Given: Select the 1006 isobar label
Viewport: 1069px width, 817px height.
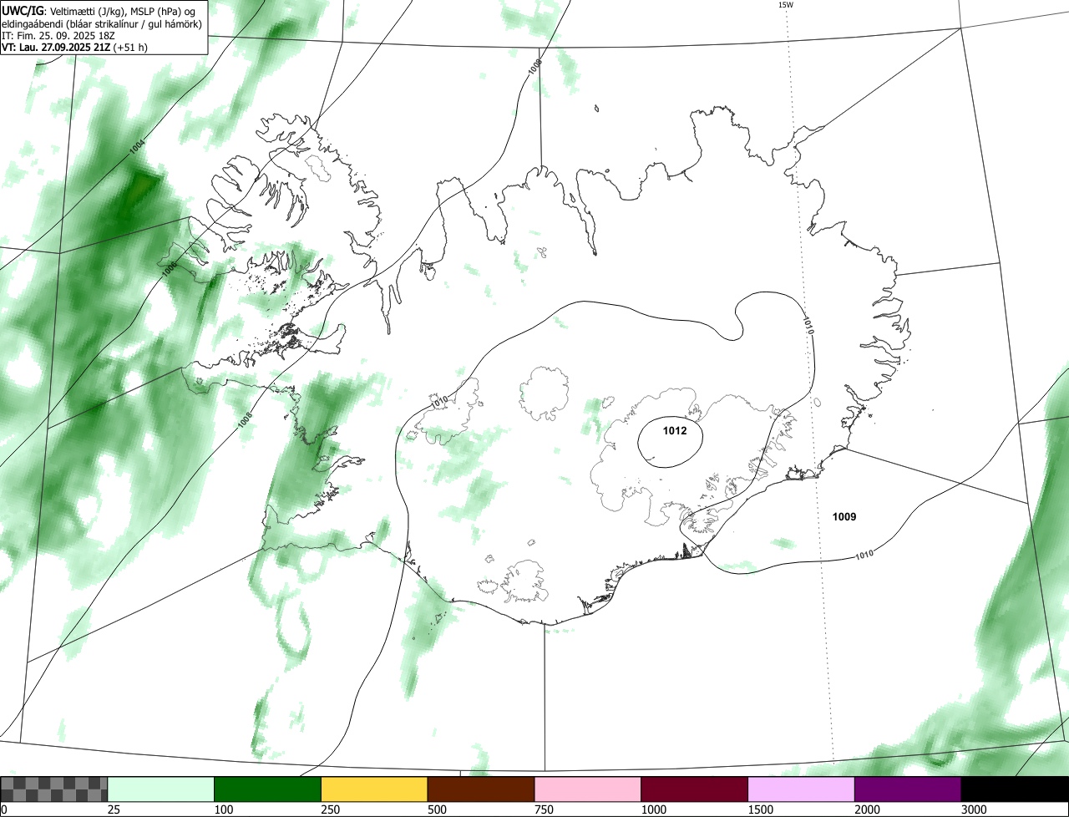Looking at the screenshot, I should click(170, 268).
